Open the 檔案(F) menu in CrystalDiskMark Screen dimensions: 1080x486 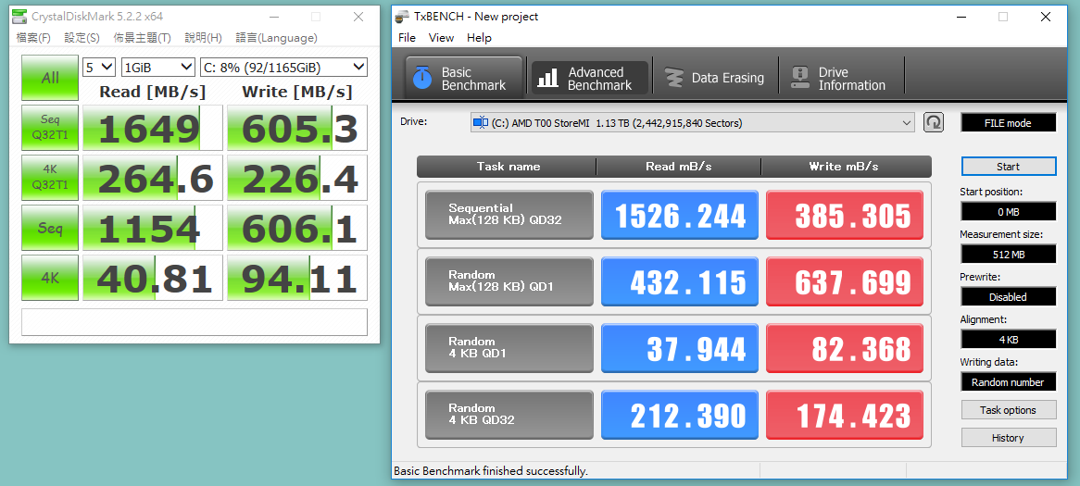(33, 38)
